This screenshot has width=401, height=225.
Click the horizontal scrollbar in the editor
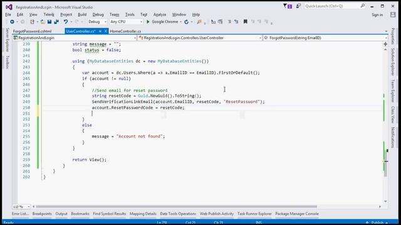point(177,207)
